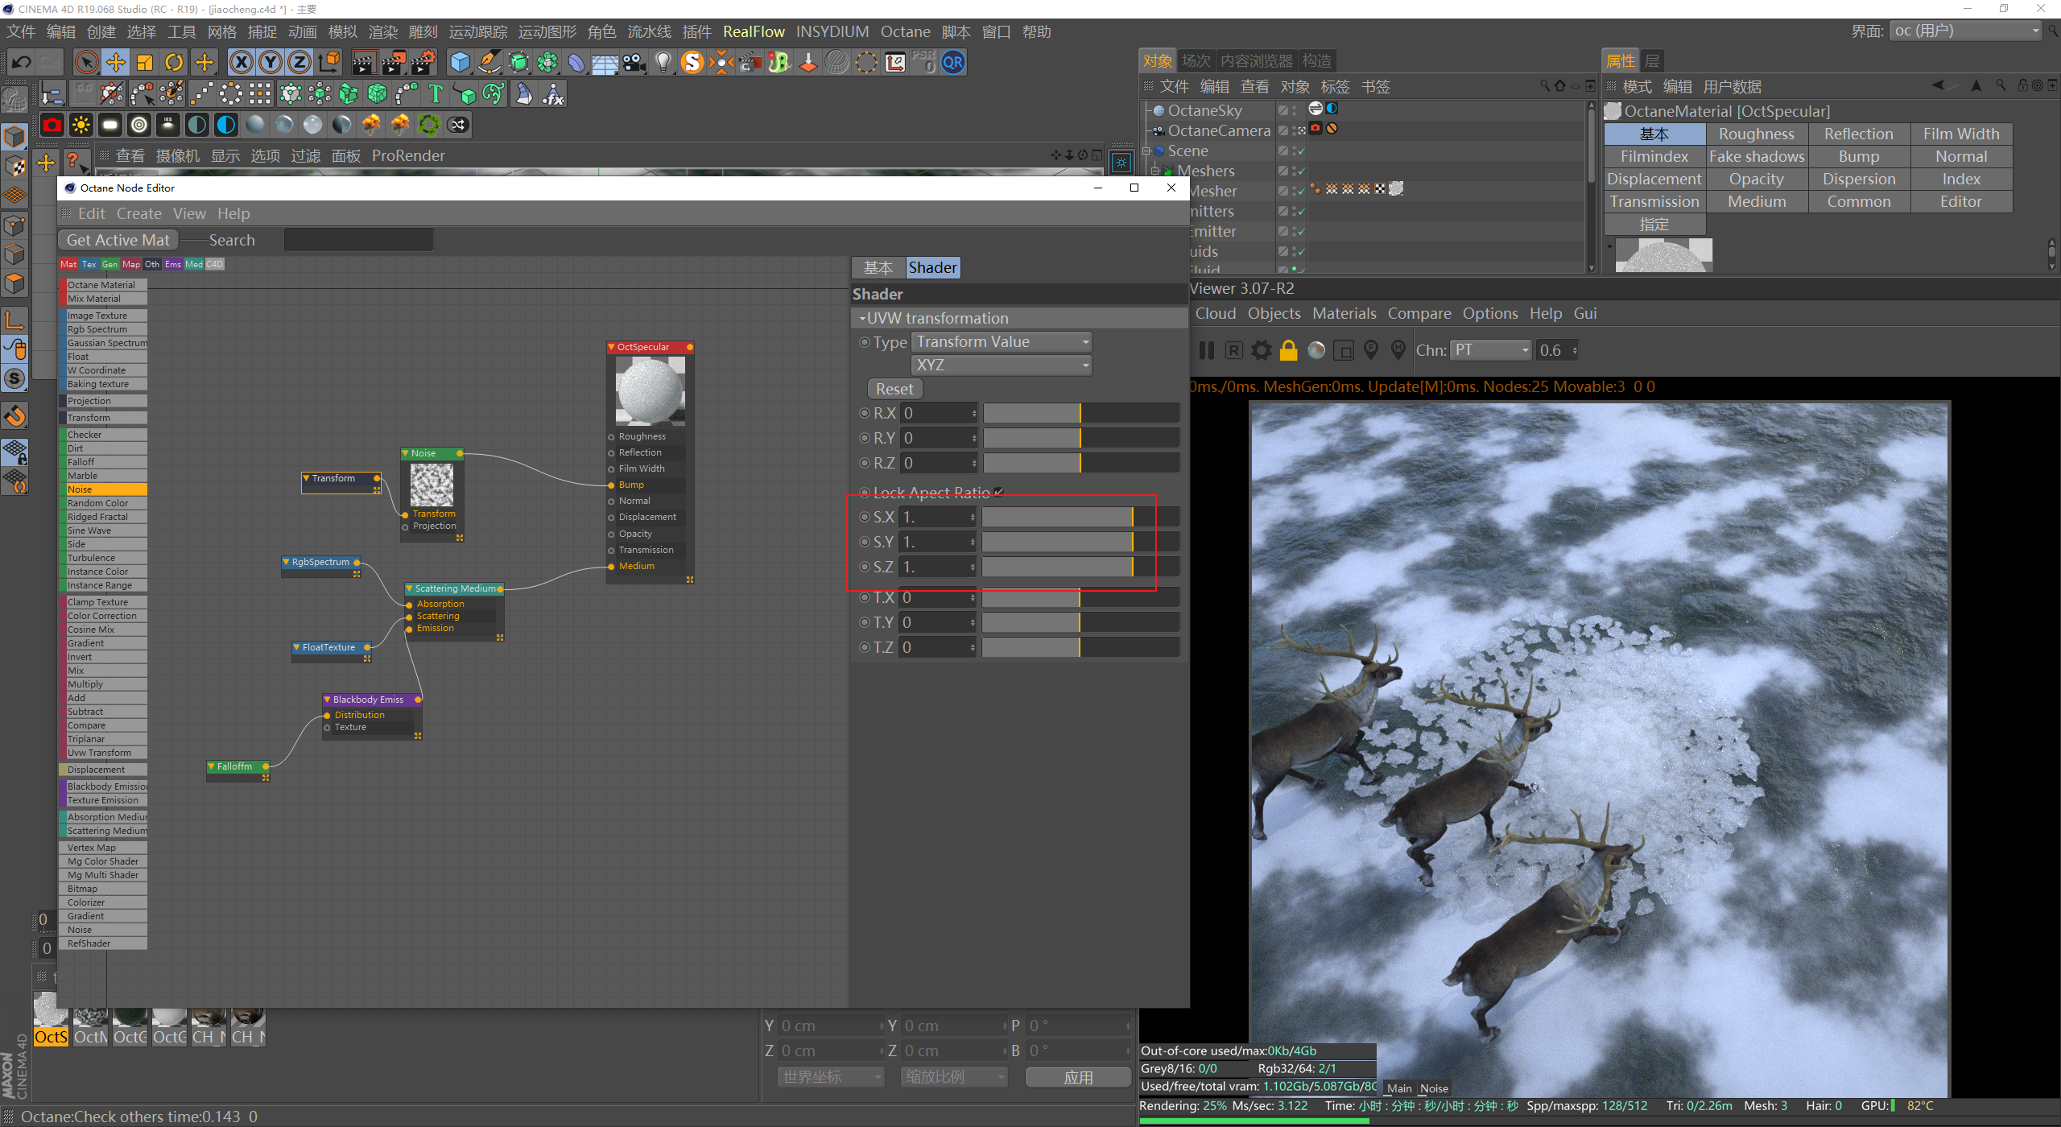Click the pause render button in Live Viewer
2061x1127 pixels.
tap(1206, 350)
